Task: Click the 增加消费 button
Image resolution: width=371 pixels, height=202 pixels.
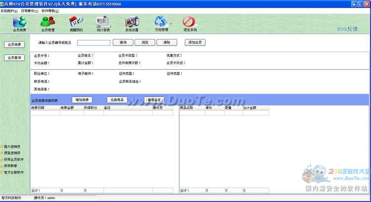Action: 82,100
